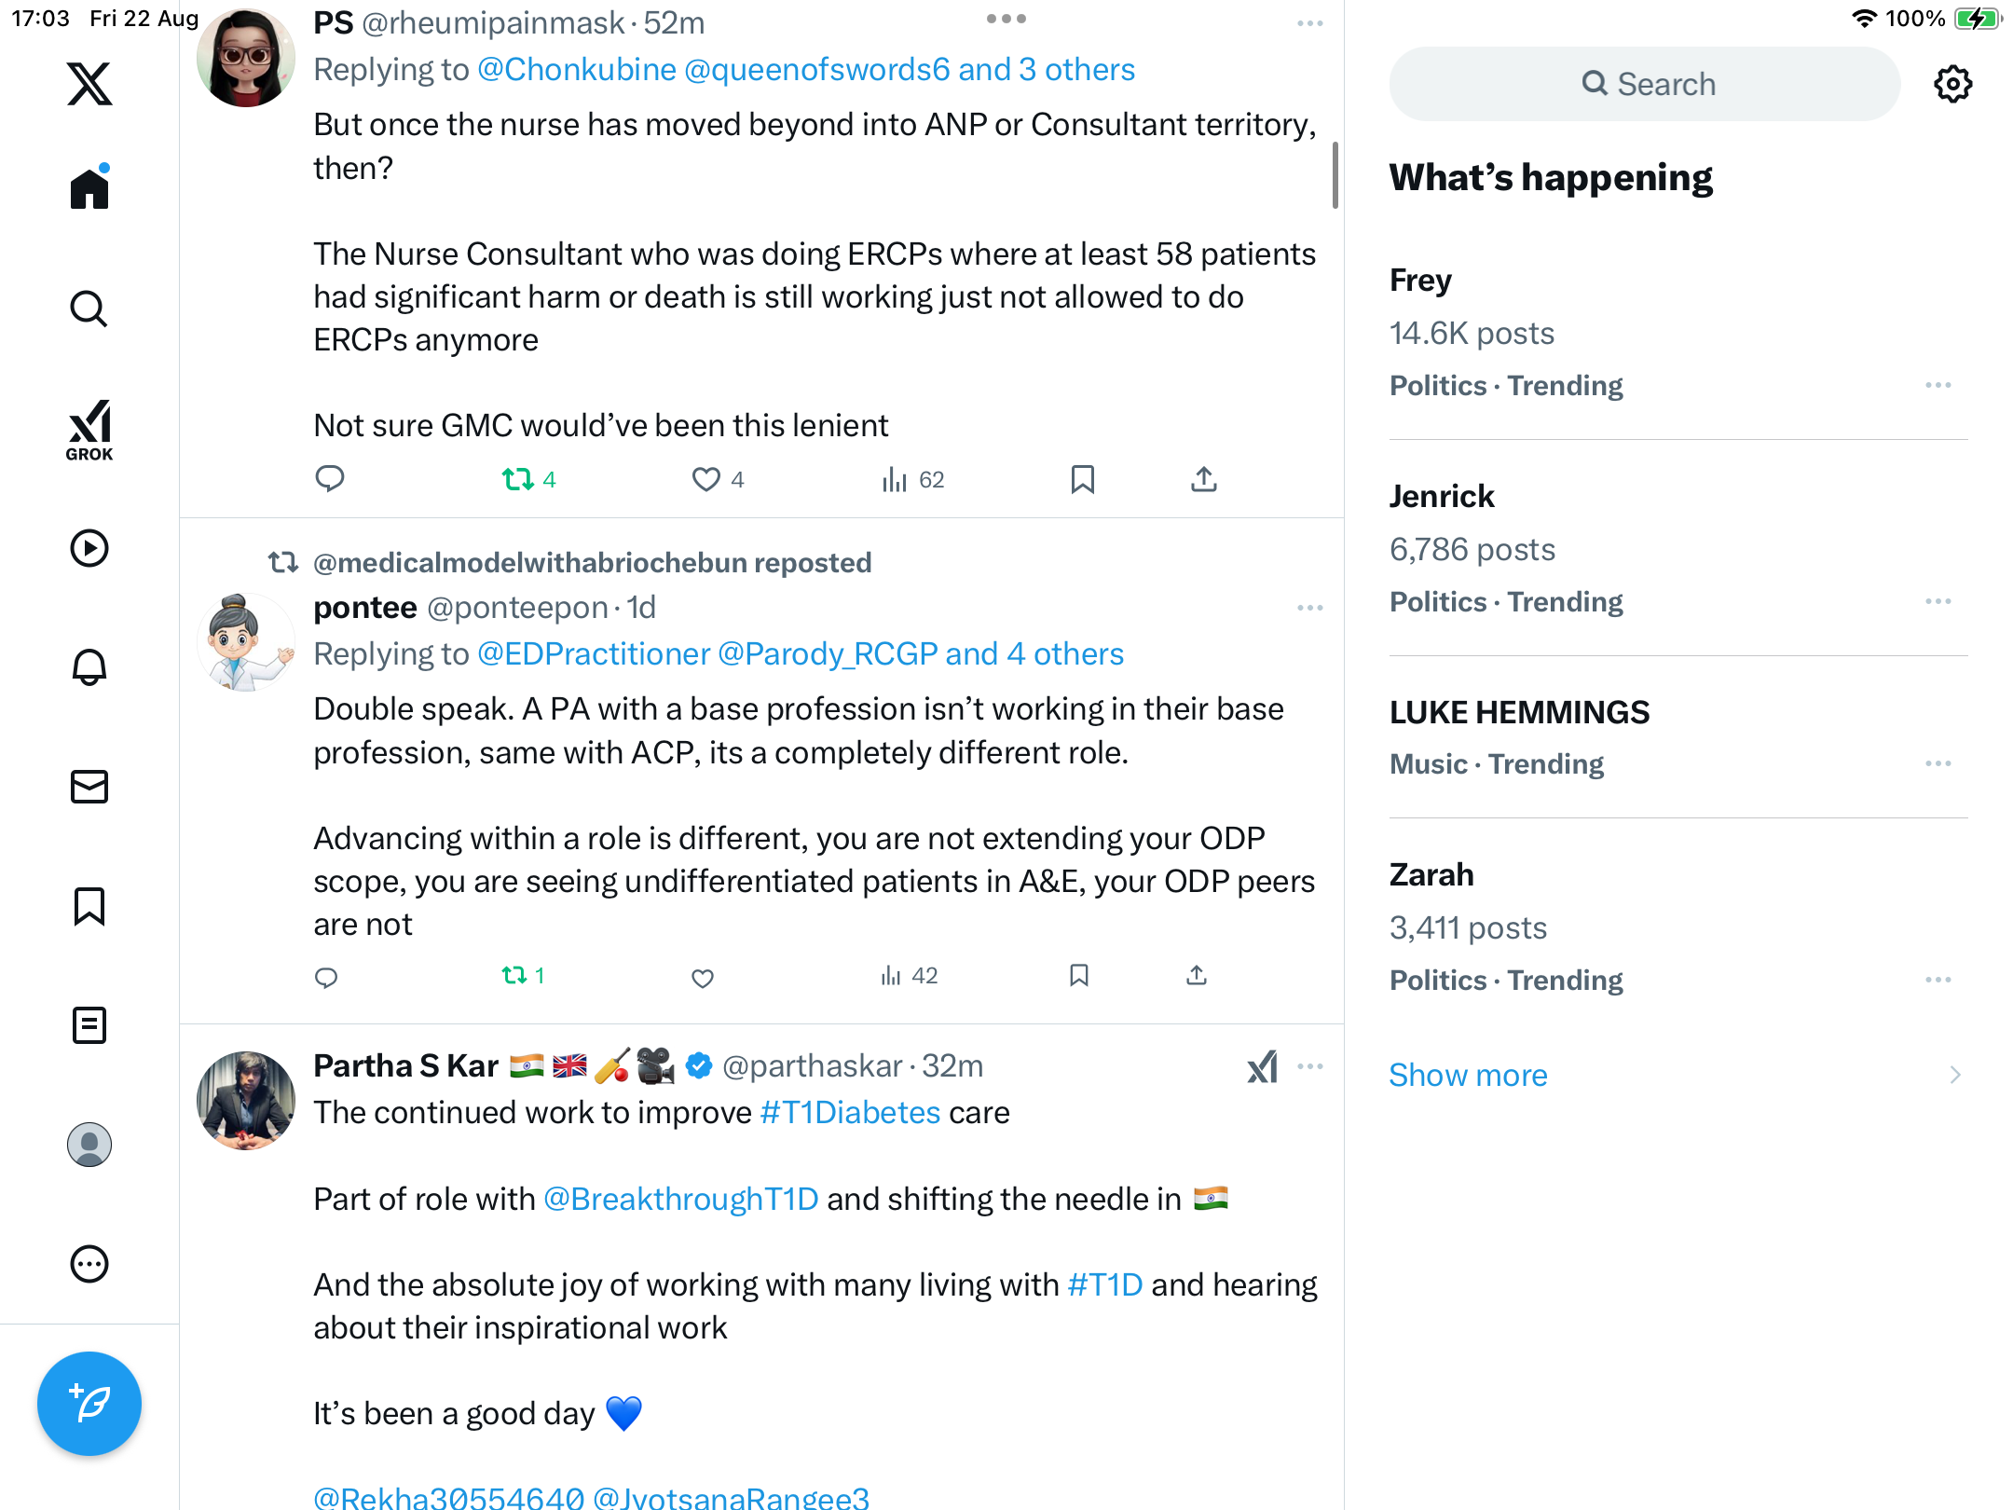Open Bookmarks in the sidebar
Screen dimensions: 2013x1510
click(89, 906)
